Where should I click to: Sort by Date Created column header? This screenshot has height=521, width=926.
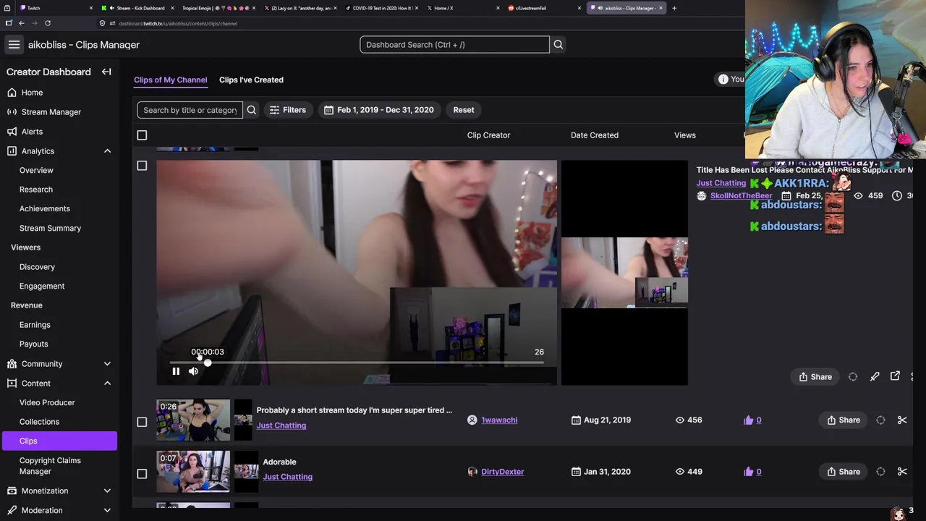594,135
